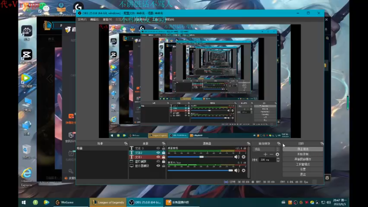Viewport: 368px width, 207px height.
Task: Enable 工作室模式 studio mode
Action: 303,164
